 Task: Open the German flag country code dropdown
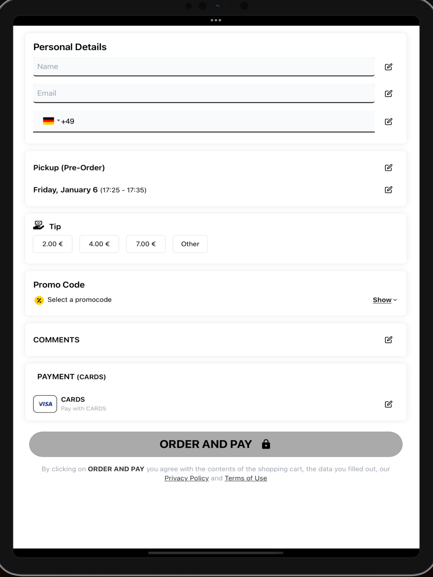[x=51, y=121]
